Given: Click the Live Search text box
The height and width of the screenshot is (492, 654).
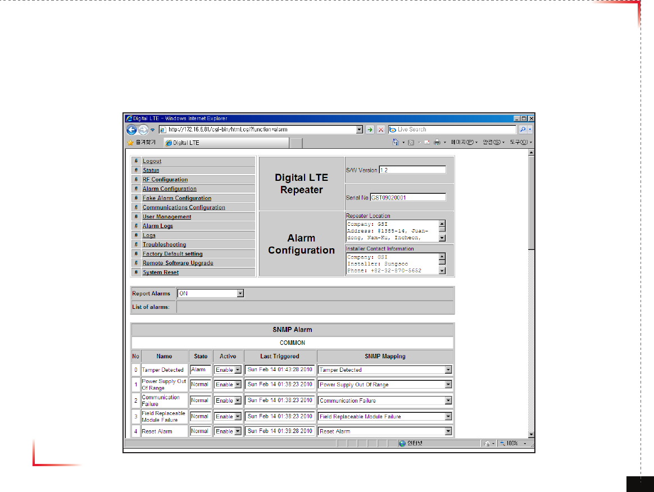Looking at the screenshot, I should click(452, 130).
